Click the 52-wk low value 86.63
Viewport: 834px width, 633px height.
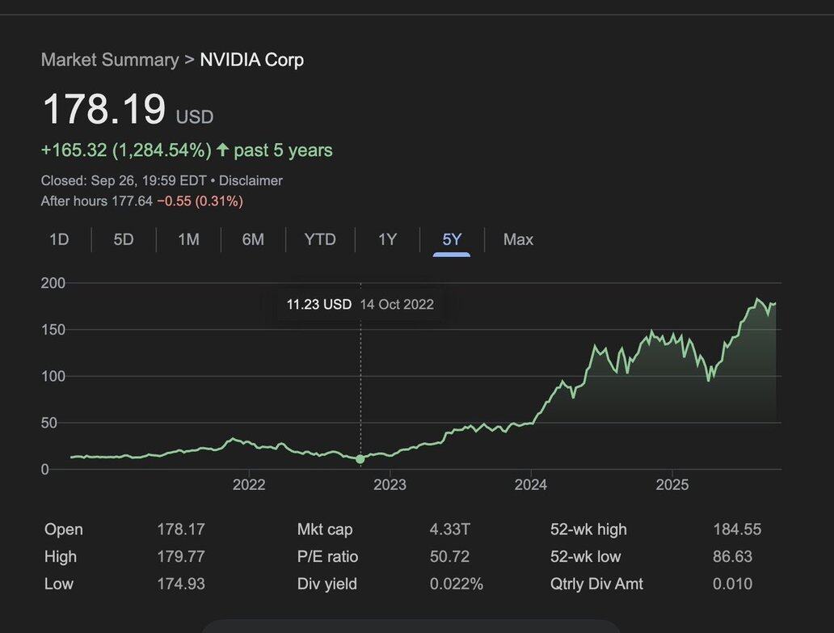(732, 556)
